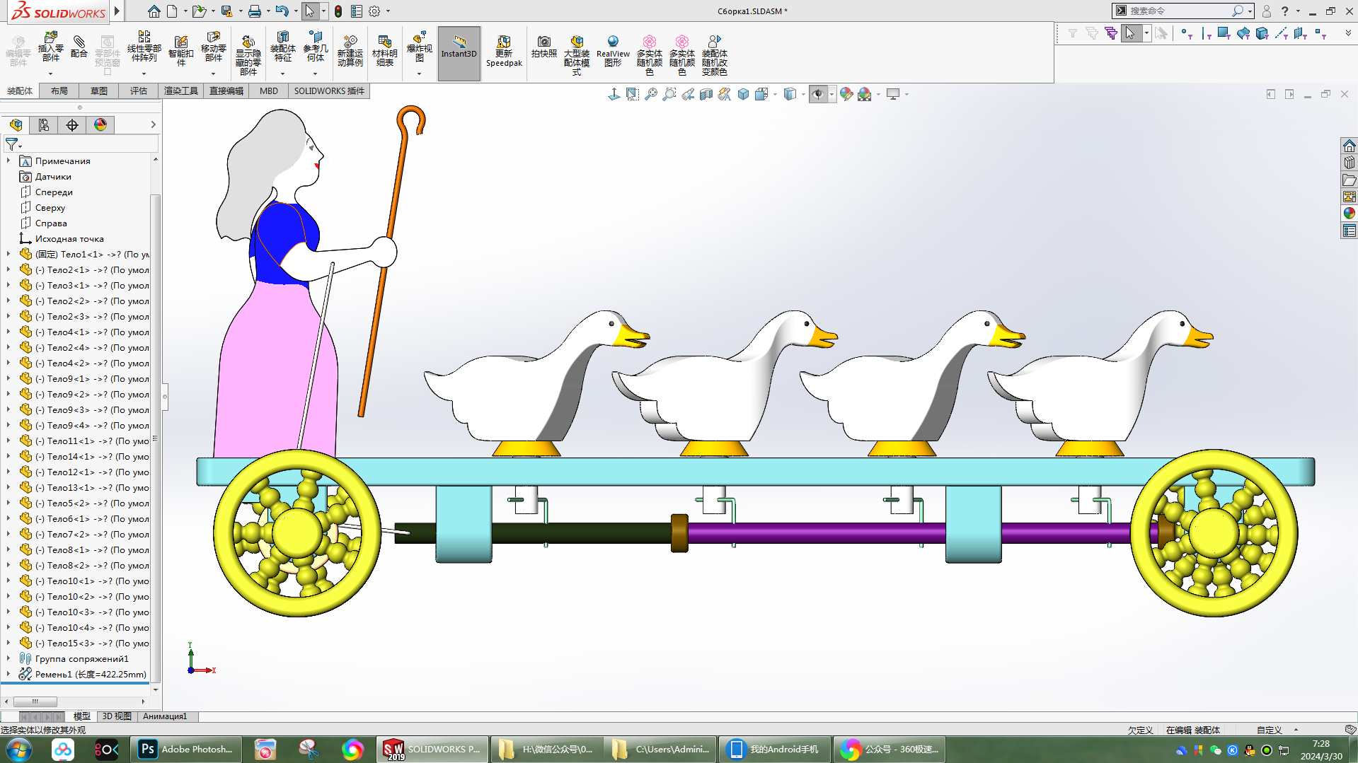Open the DisplayManager appearance tab
1358x763 pixels.
(x=100, y=125)
